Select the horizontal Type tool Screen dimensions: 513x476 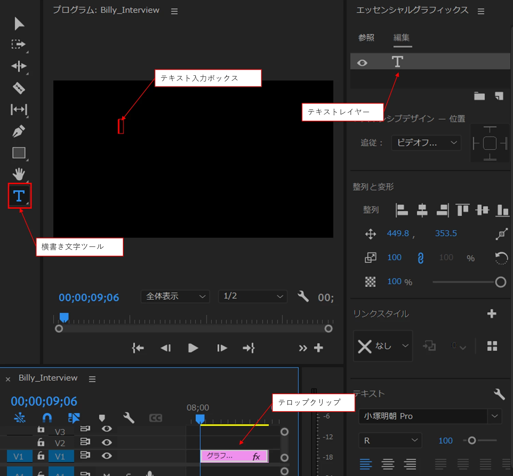point(19,196)
